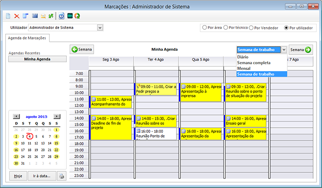Click the blue table columns toolbar icon
The image size is (322, 188).
pos(35,16)
